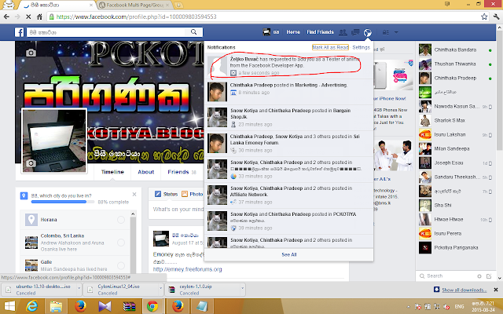The image size is (503, 314).
Task: Open Željko Buvač tester request notification
Action: [288, 66]
